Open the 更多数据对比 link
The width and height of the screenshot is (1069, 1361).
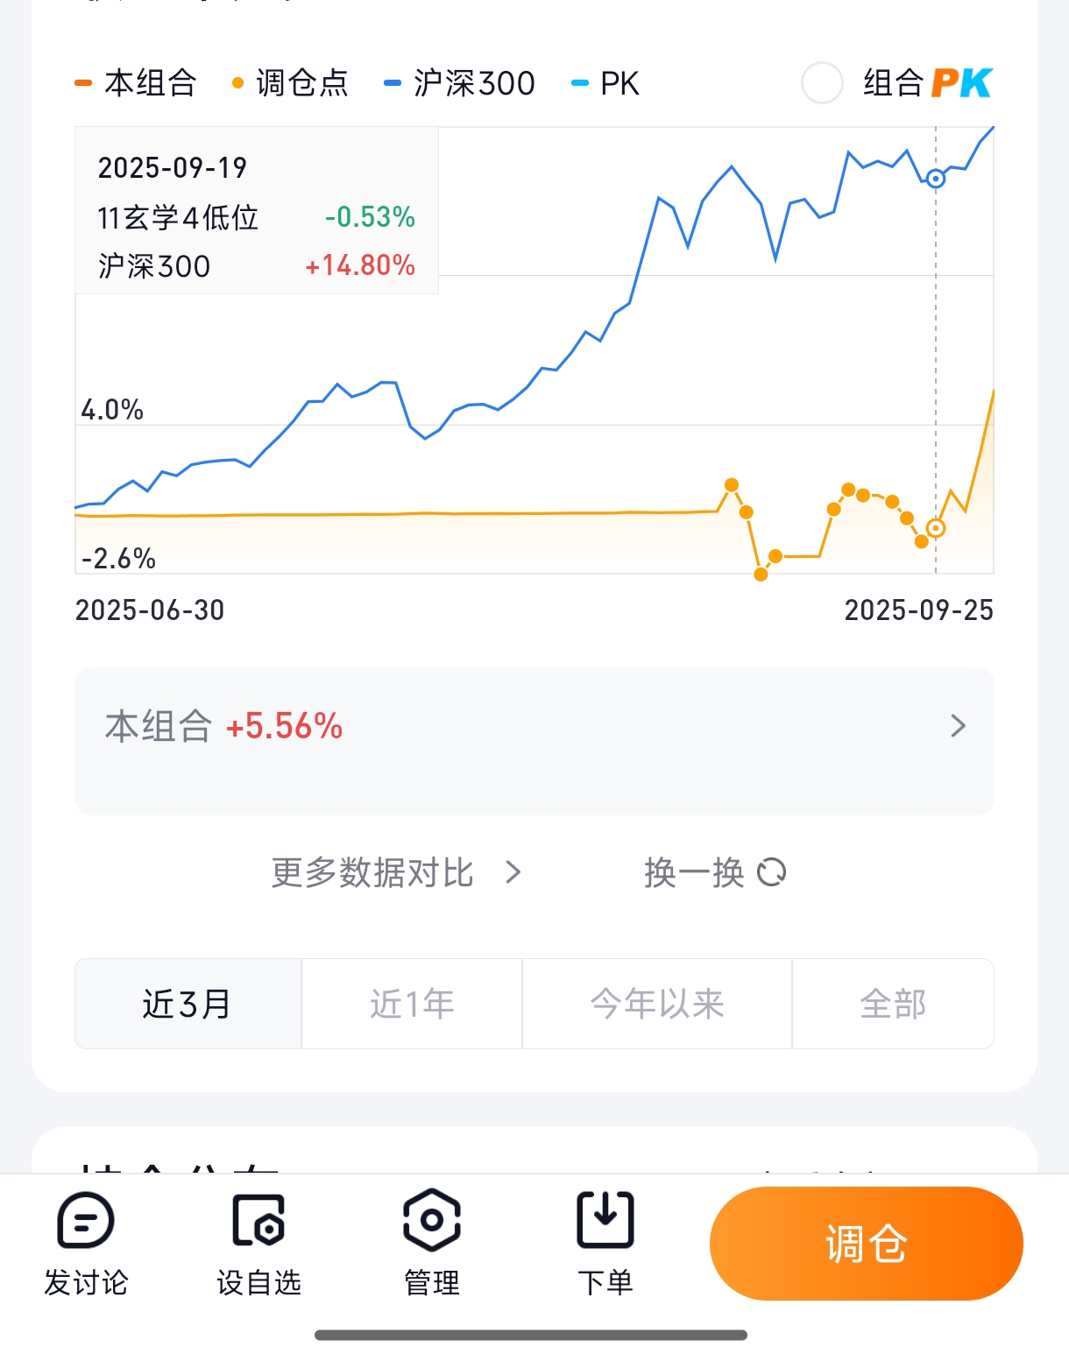(372, 872)
